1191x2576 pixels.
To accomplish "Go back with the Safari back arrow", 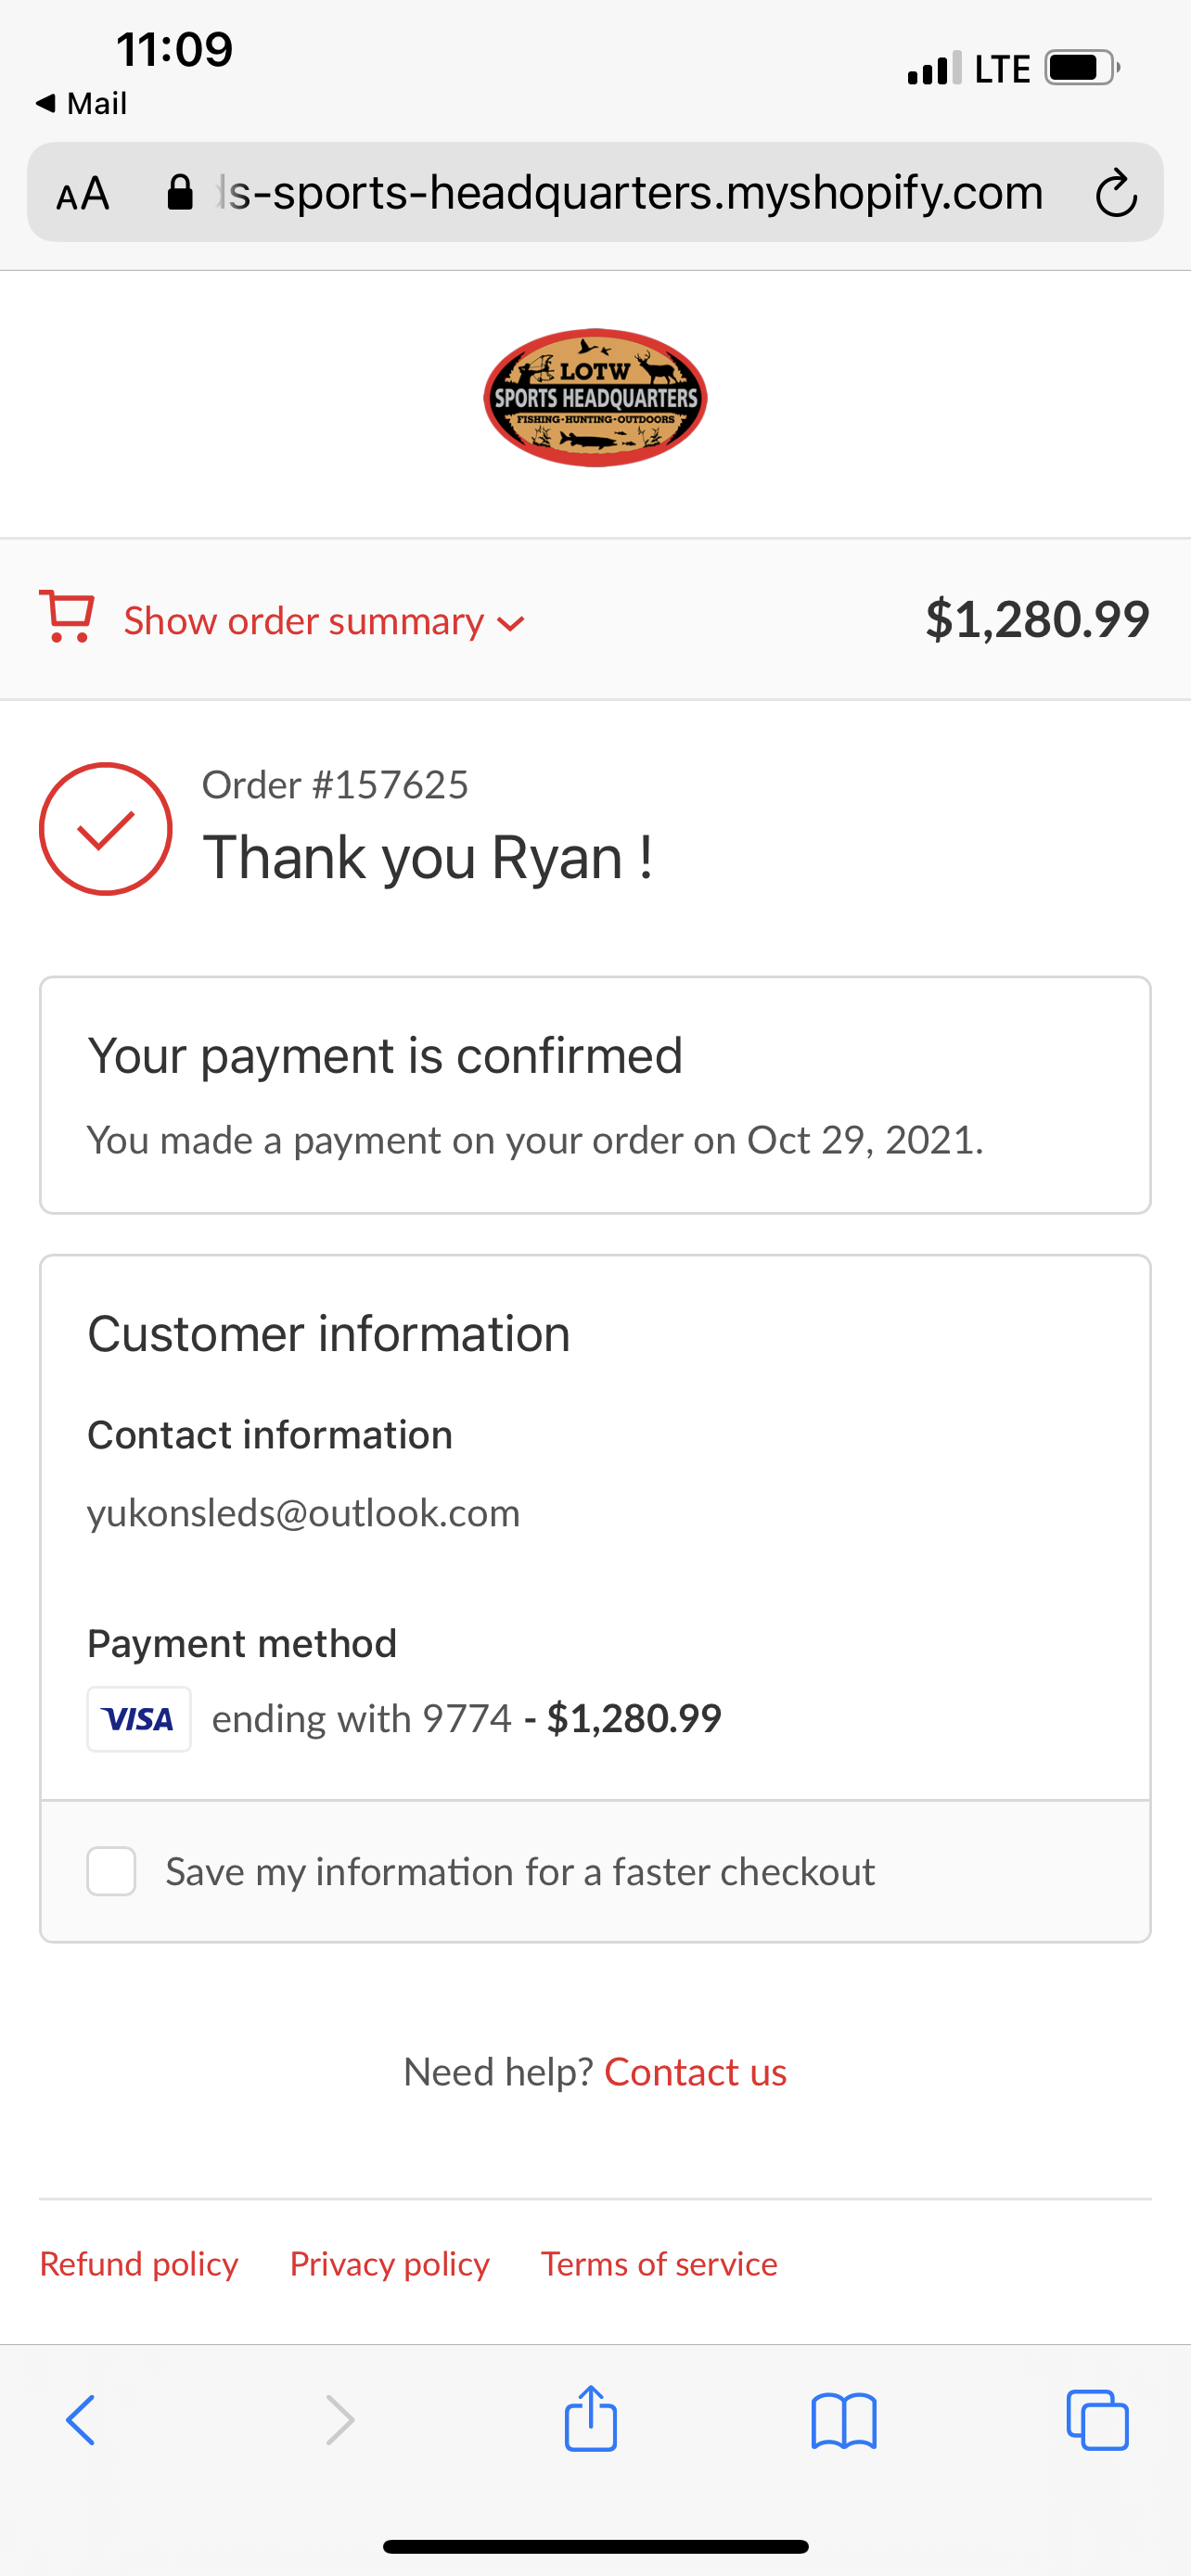I will point(81,2420).
